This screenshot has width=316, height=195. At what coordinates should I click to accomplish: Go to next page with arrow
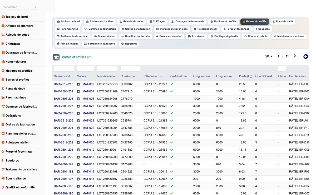tap(295, 56)
